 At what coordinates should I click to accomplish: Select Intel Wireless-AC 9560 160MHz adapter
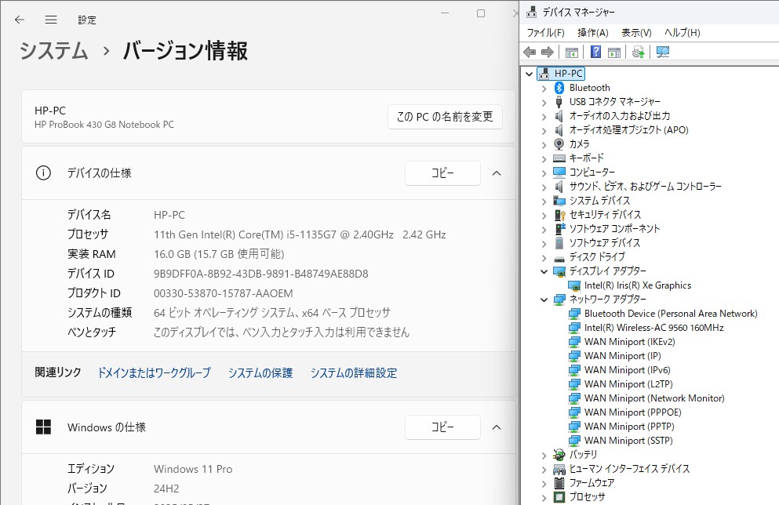(x=653, y=328)
